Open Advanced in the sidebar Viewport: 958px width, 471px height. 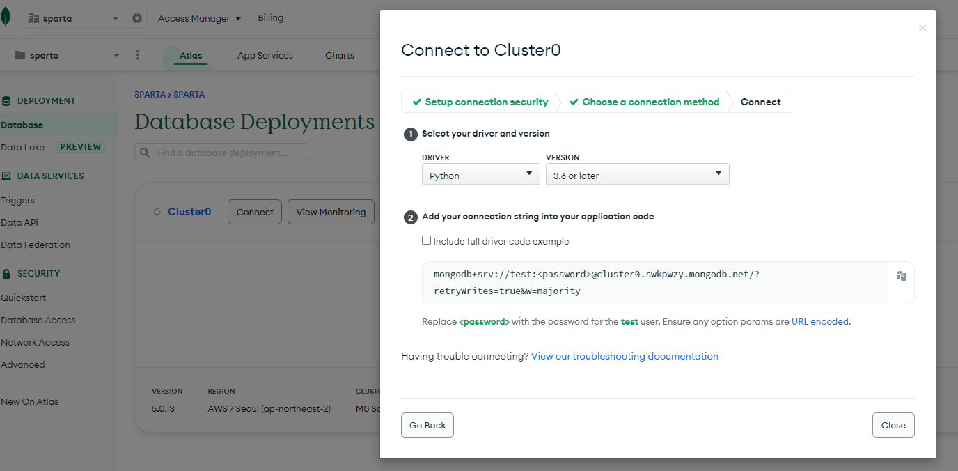click(x=22, y=365)
